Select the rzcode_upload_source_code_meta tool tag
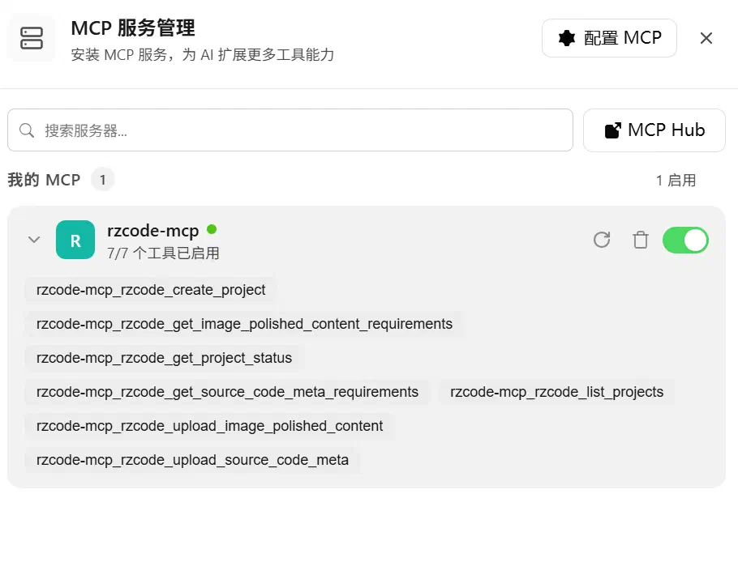The width and height of the screenshot is (738, 562). coord(192,460)
